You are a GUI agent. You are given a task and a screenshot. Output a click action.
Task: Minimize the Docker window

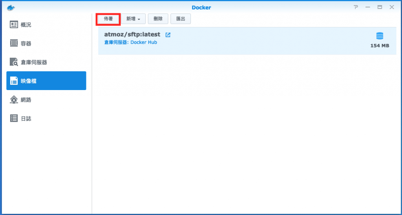point(367,7)
